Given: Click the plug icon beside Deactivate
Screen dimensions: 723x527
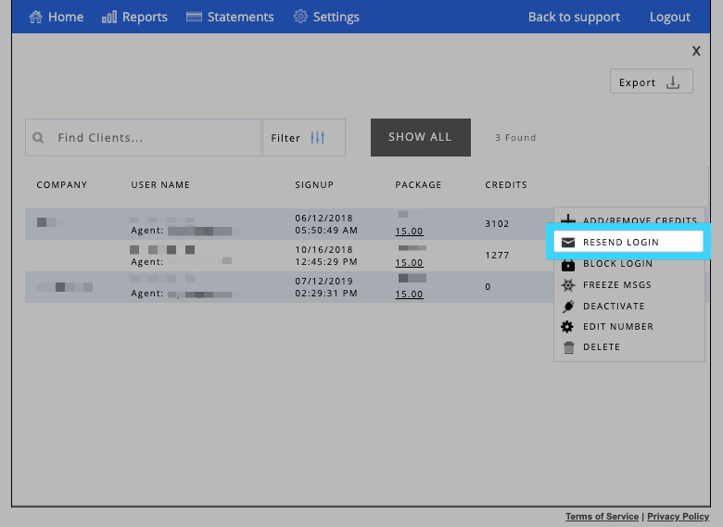Looking at the screenshot, I should coord(568,307).
